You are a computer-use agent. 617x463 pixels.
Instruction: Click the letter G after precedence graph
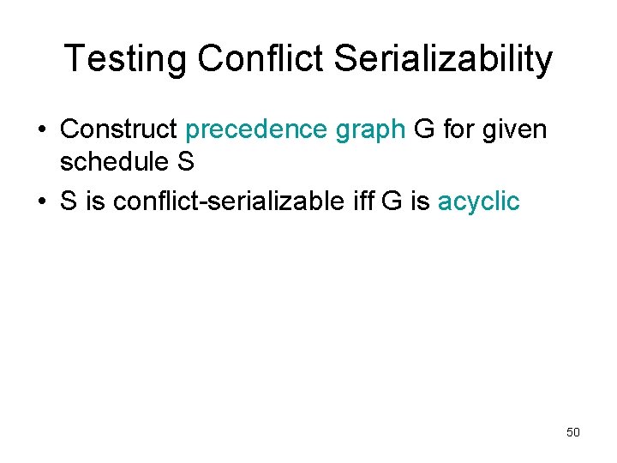(424, 129)
